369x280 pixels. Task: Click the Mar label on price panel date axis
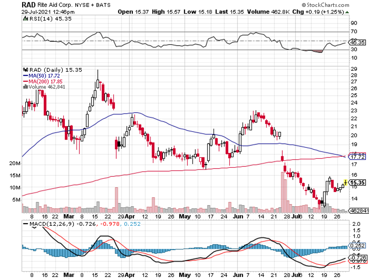point(69,216)
